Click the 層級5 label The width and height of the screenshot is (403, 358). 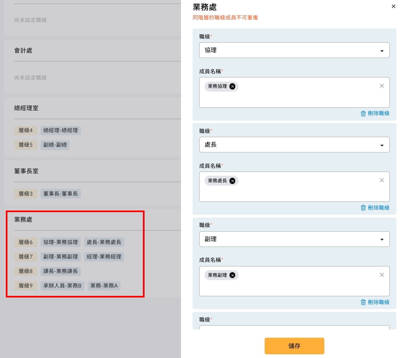tap(26, 145)
